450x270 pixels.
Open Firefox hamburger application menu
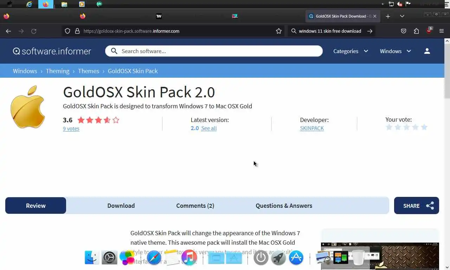(x=442, y=31)
